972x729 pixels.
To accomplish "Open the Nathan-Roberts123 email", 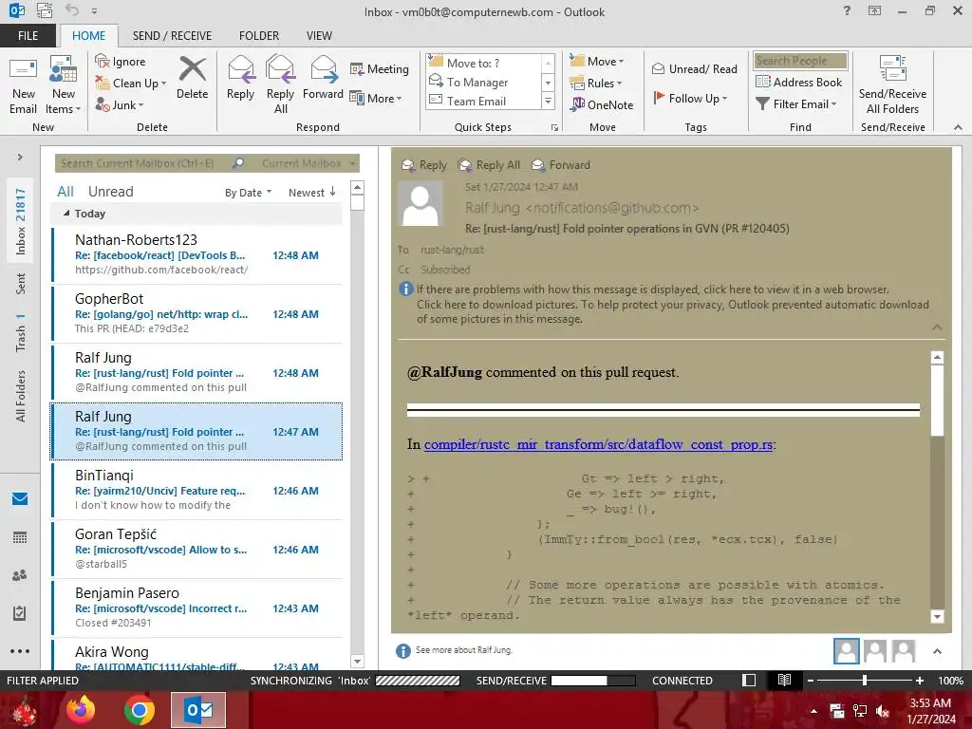I will coord(196,254).
